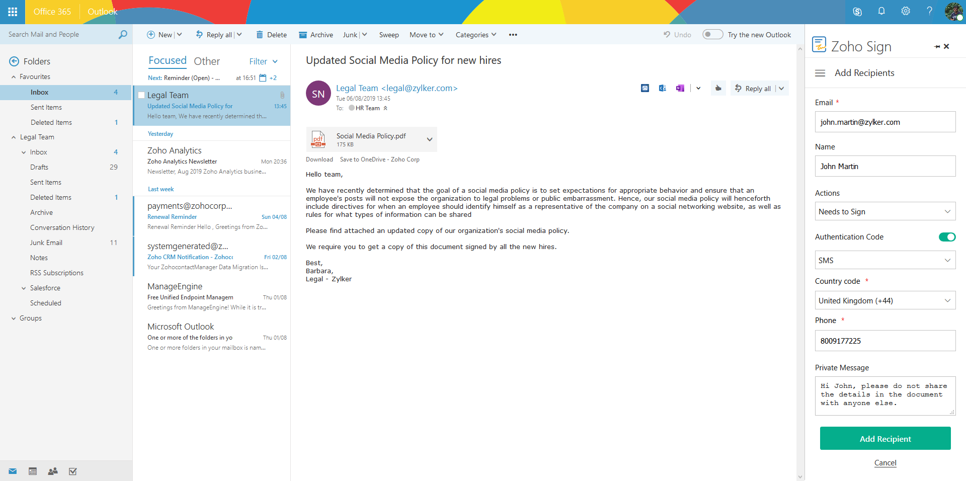Open the Junk dropdown arrow
This screenshot has width=966, height=481.
365,35
